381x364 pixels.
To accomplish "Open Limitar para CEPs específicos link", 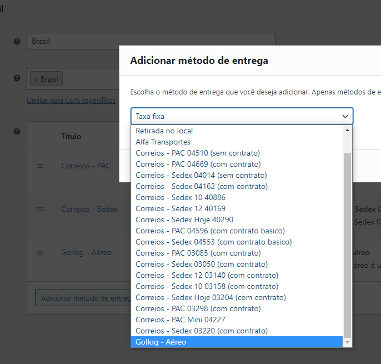I will point(71,101).
